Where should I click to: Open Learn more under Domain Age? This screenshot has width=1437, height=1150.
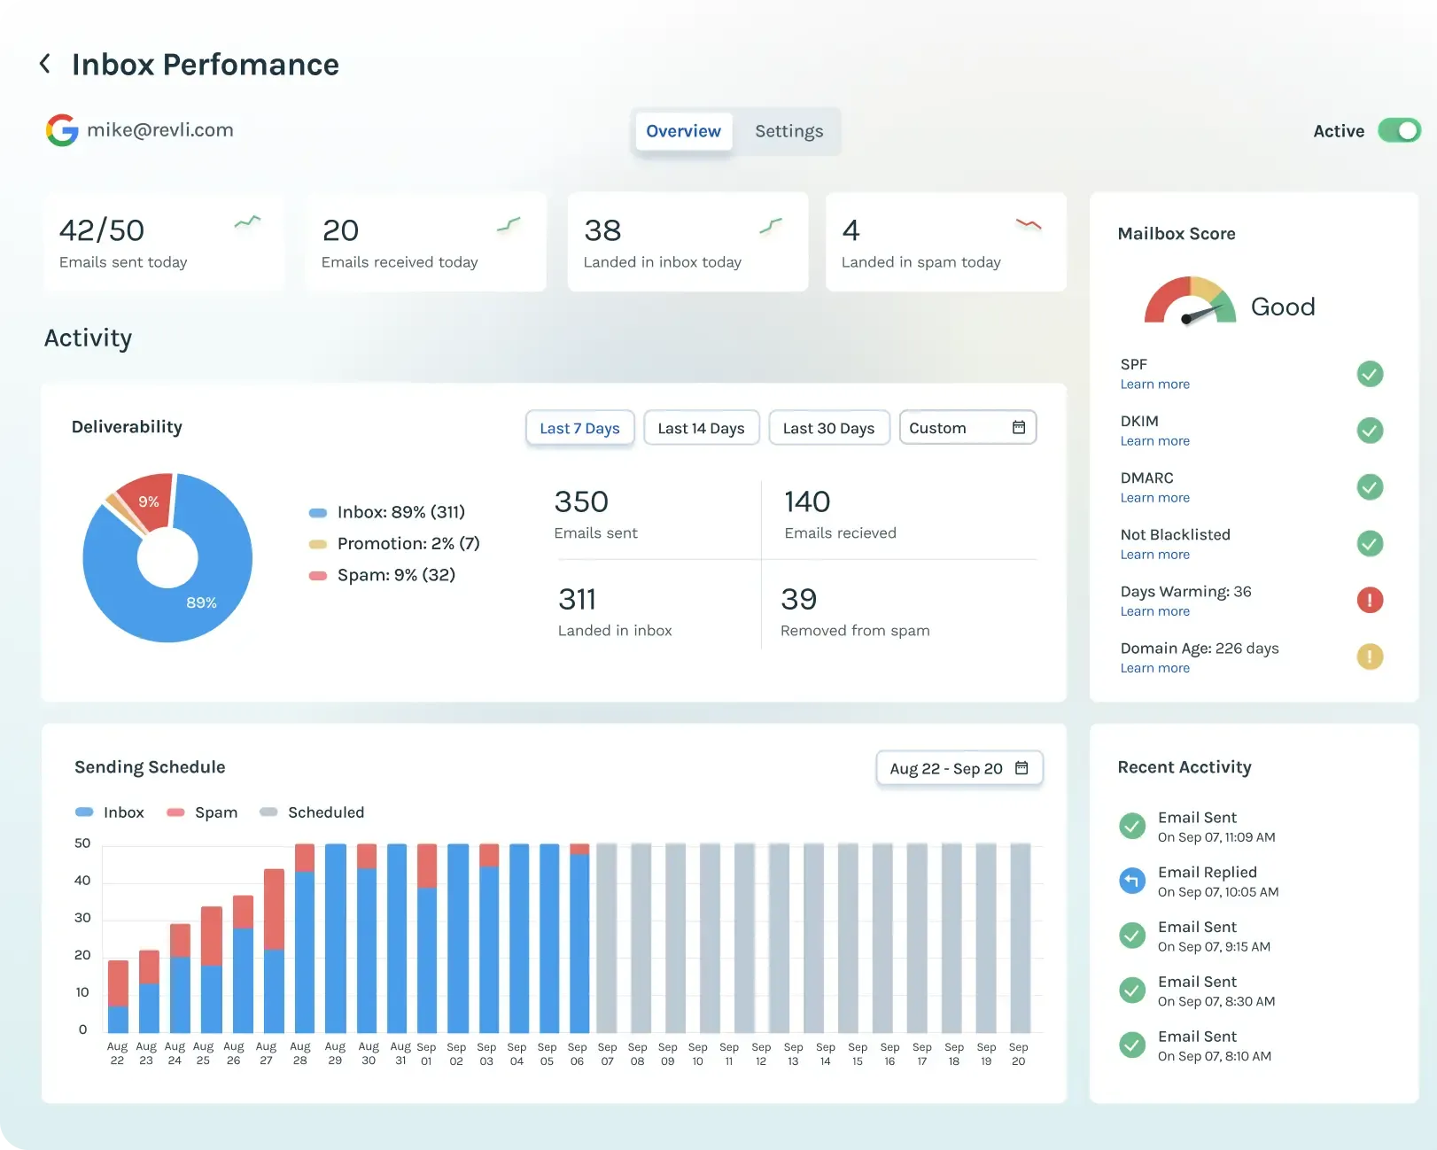tap(1154, 668)
